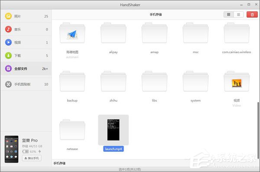The image size is (260, 172).
Task: Click the HandShaker window title
Action: [x=130, y=5]
